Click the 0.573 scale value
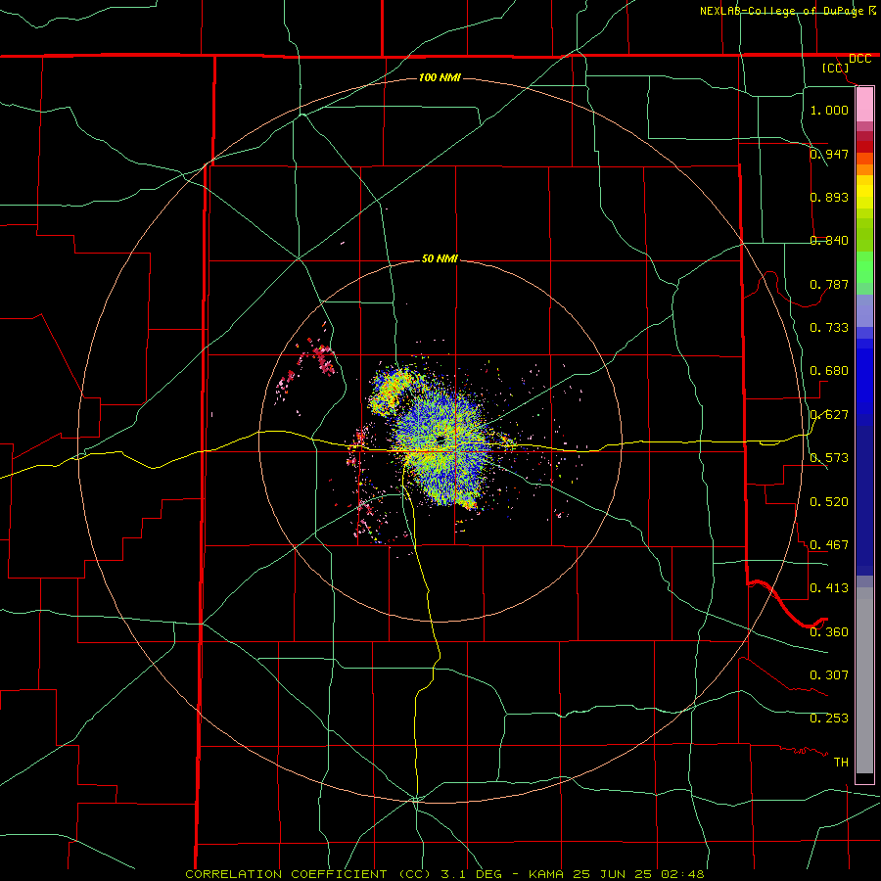This screenshot has height=881, width=881. pos(829,457)
